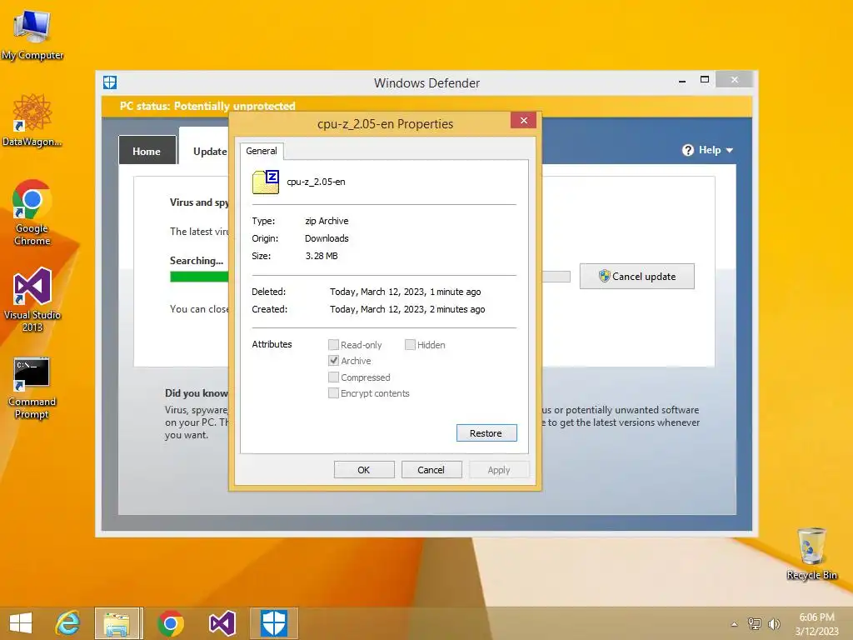Open My Computer desktop icon
This screenshot has height=640, width=853.
point(32,35)
